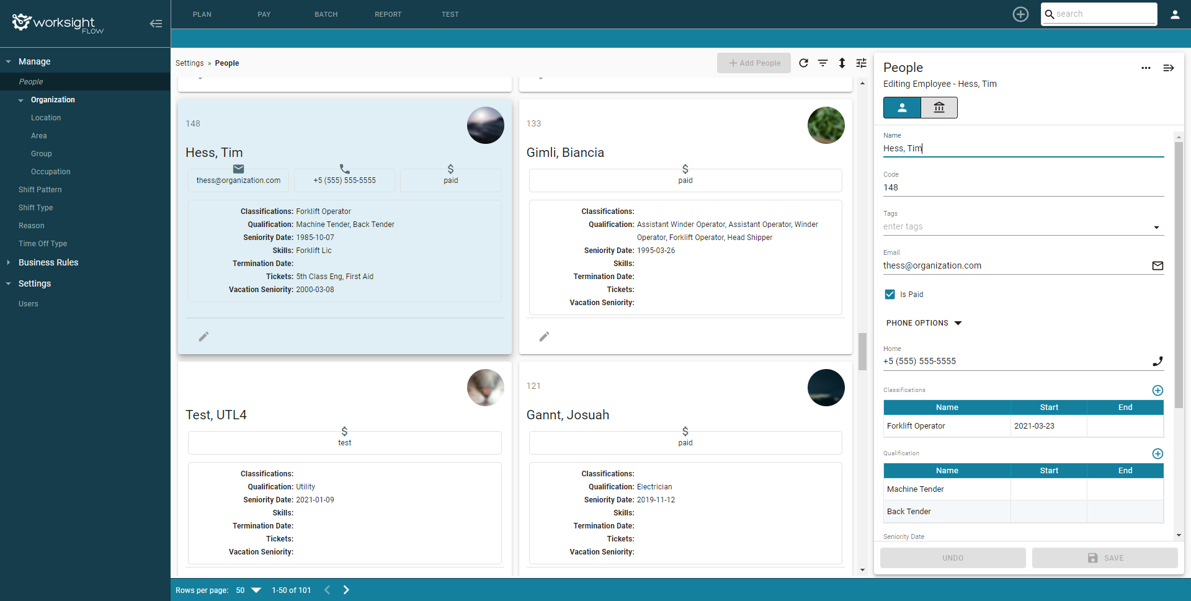Screen dimensions: 1191x601
Task: Select the person details toggle button
Action: (x=902, y=108)
